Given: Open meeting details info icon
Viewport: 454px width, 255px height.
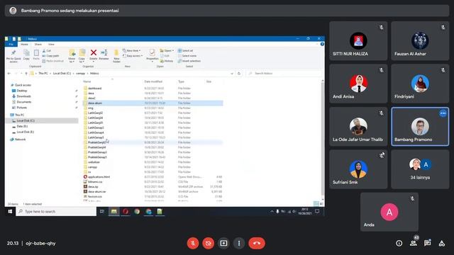Looking at the screenshot, I should [x=399, y=244].
